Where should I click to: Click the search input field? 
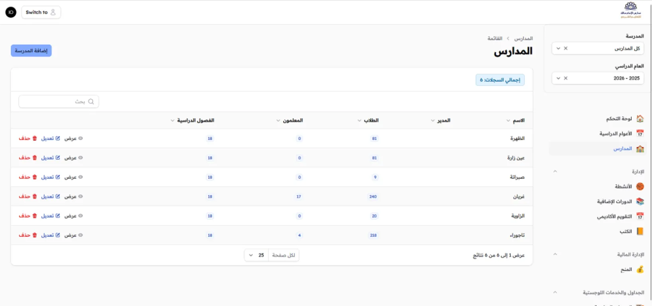point(59,102)
